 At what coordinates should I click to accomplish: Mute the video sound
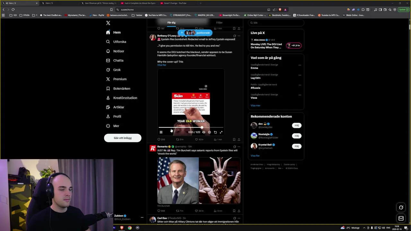tap(204, 132)
